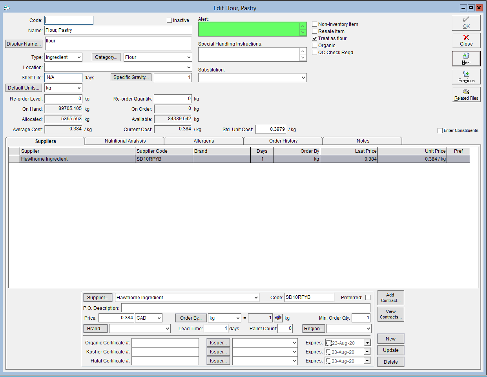Delete the selected supplier entry
The width and height of the screenshot is (487, 377).
390,362
